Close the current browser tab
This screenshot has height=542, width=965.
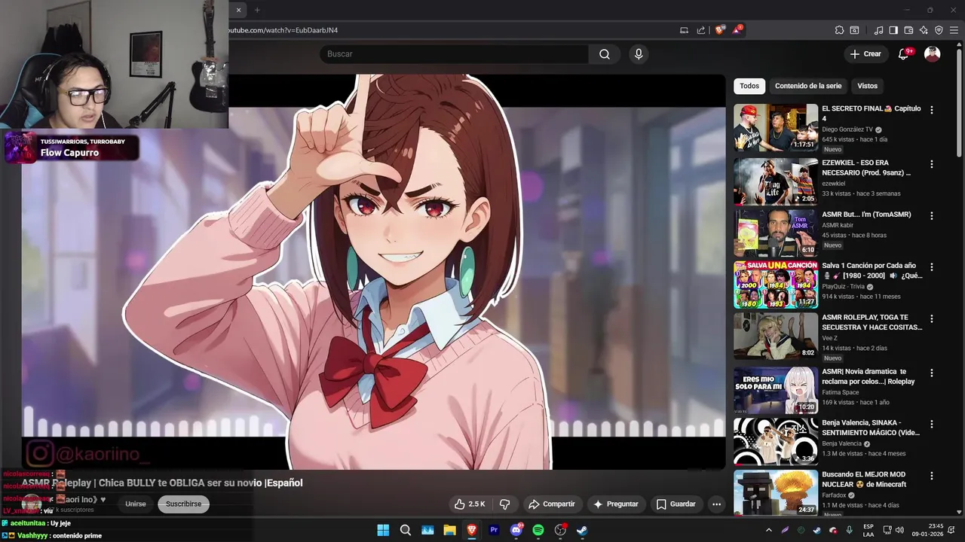238,10
